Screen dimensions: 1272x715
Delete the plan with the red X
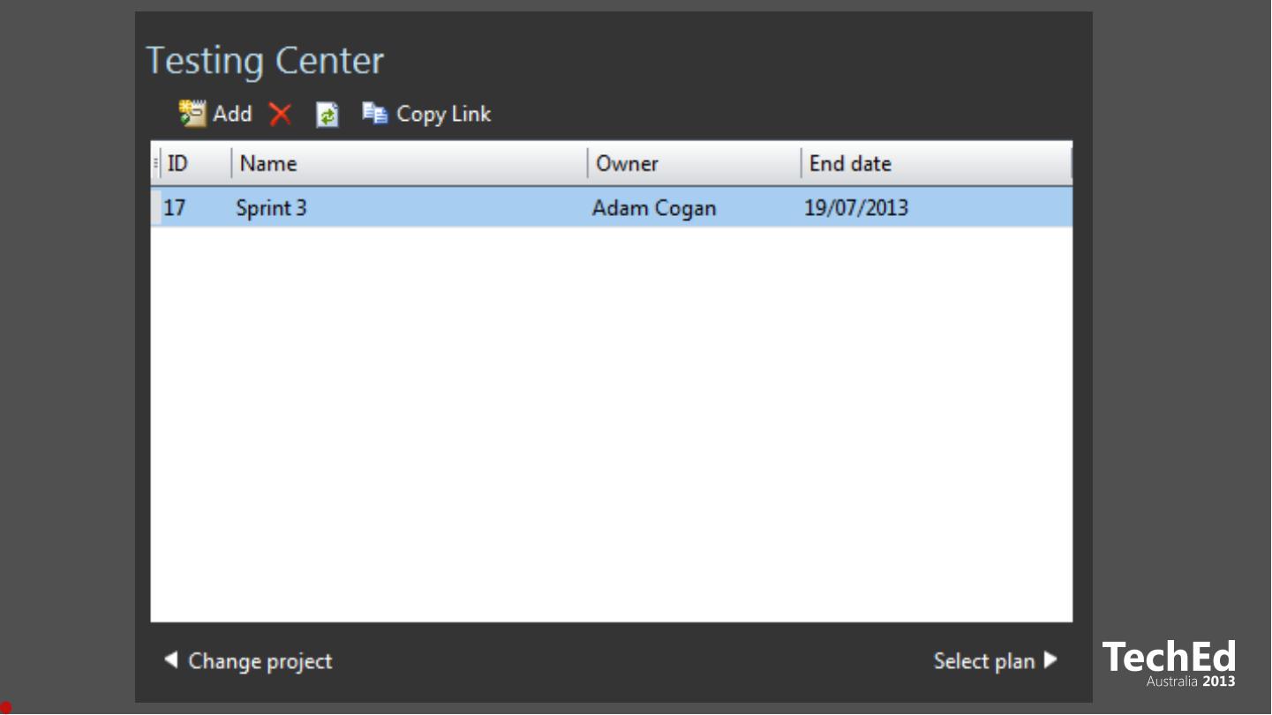pyautogui.click(x=281, y=115)
